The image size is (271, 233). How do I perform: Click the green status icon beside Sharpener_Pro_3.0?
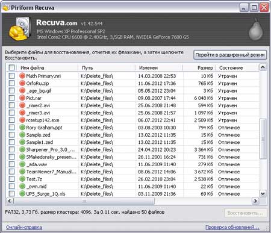[x=22, y=149]
